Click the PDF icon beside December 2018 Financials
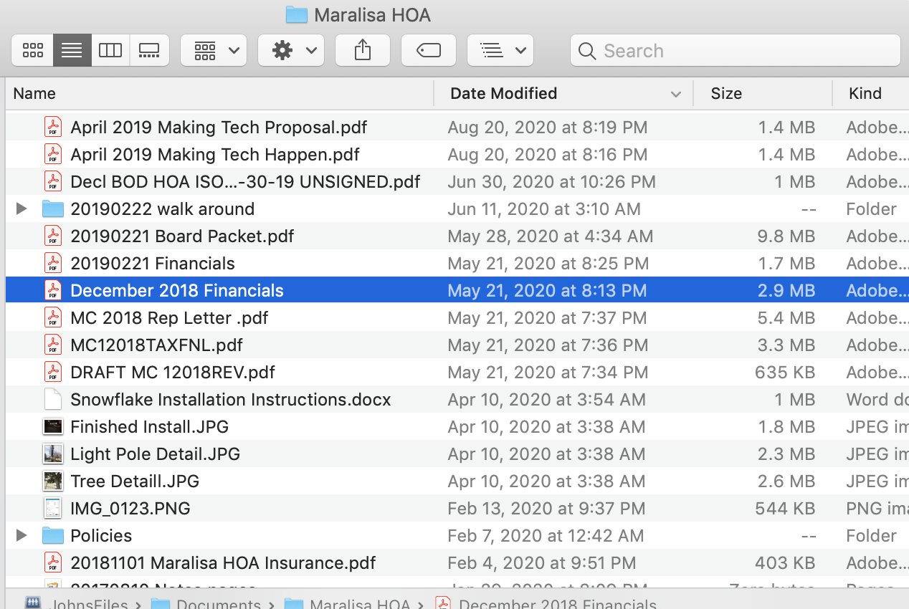This screenshot has width=909, height=609. (53, 290)
